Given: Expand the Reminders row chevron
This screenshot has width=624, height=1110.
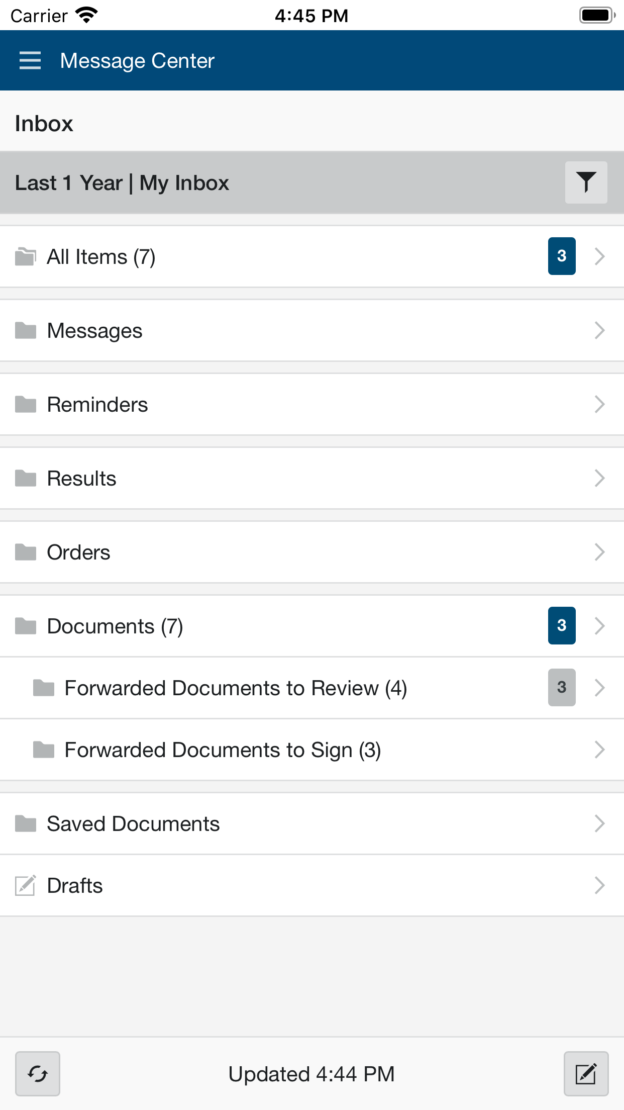Looking at the screenshot, I should coord(599,405).
